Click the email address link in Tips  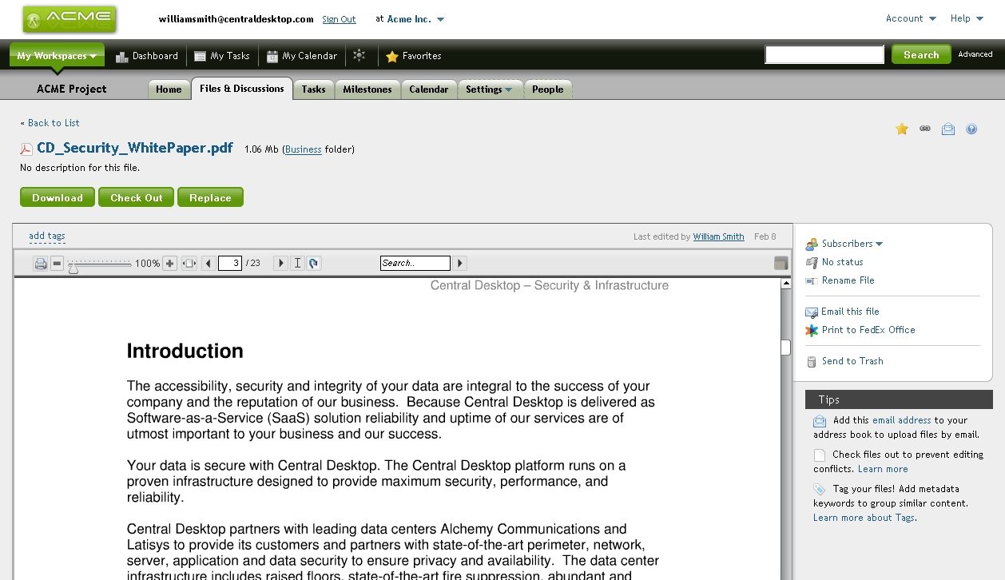[902, 420]
